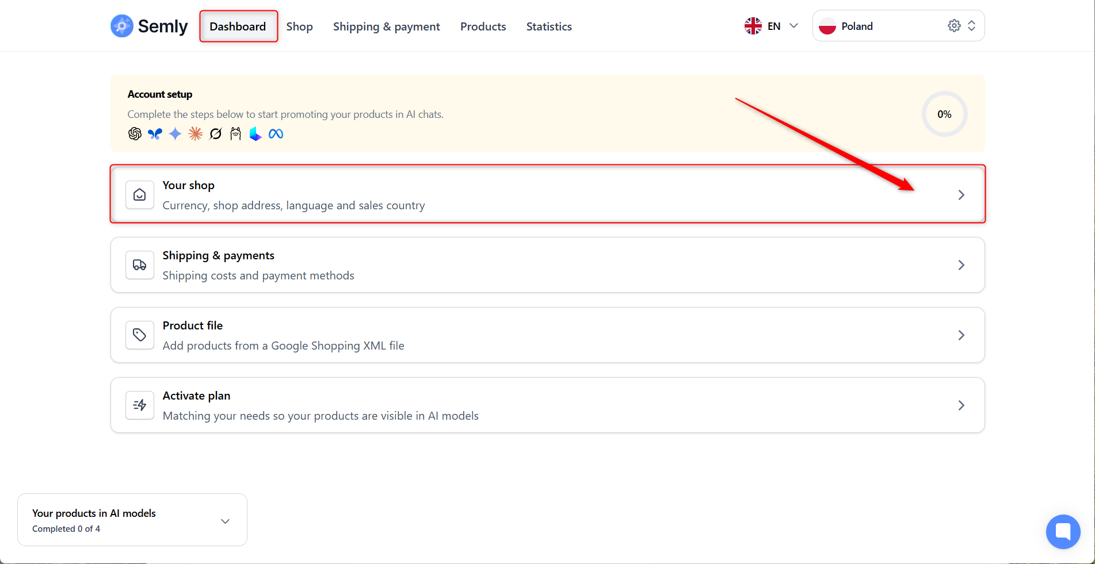Expand the Product file row chevron
This screenshot has height=564, width=1095.
pos(962,335)
